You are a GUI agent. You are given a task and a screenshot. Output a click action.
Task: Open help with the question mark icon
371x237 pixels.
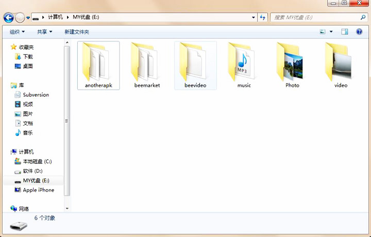pyautogui.click(x=359, y=32)
